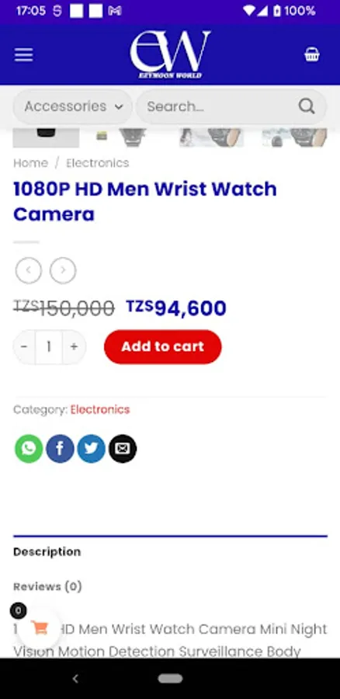Expand the Accessories category dropdown

73,106
